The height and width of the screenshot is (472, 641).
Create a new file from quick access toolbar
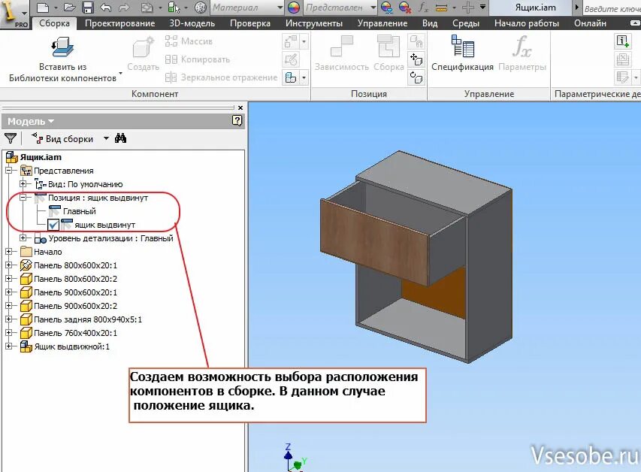click(43, 8)
